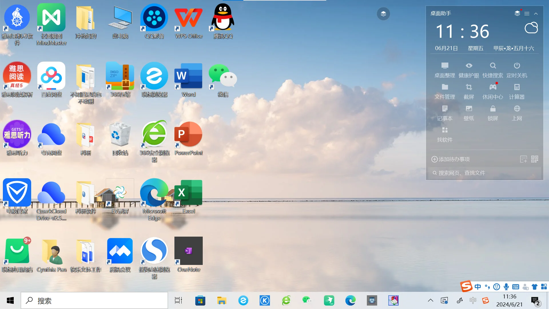Toggle the Sogou microphone voice input
This screenshot has width=549, height=309.
click(506, 287)
